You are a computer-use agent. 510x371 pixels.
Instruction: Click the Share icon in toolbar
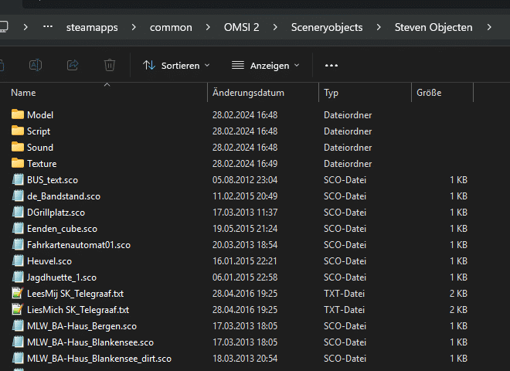[x=73, y=66]
